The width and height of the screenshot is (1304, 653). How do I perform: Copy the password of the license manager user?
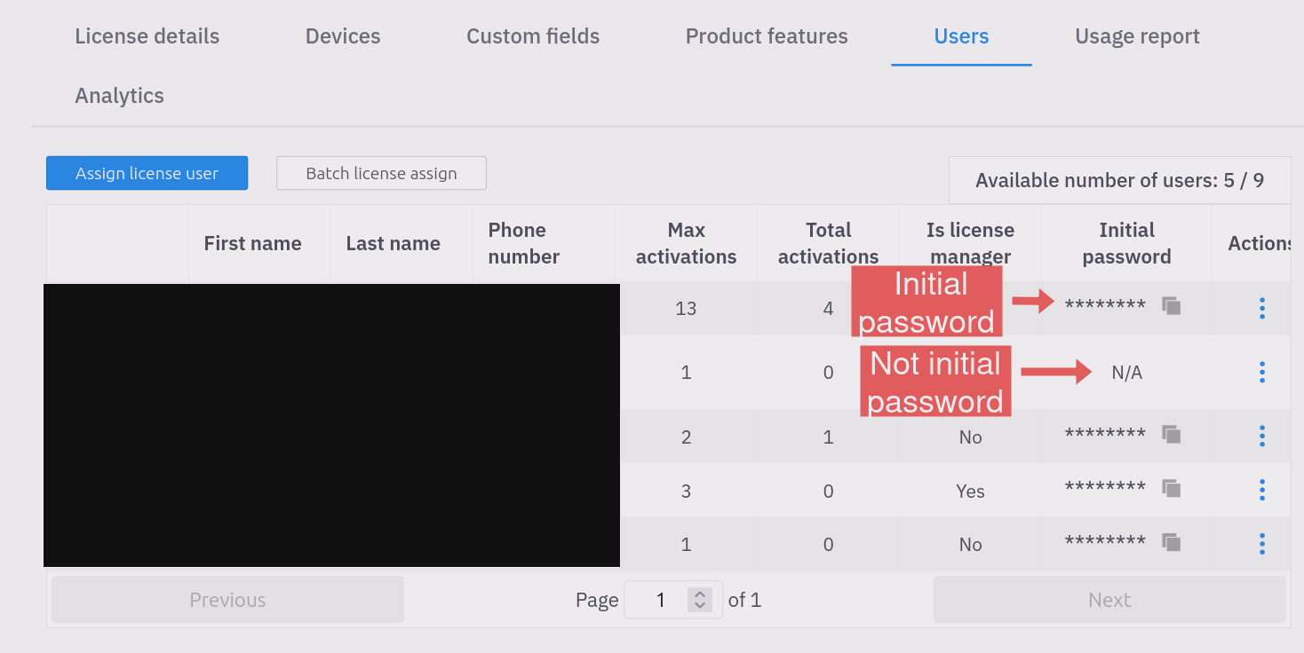click(1171, 488)
